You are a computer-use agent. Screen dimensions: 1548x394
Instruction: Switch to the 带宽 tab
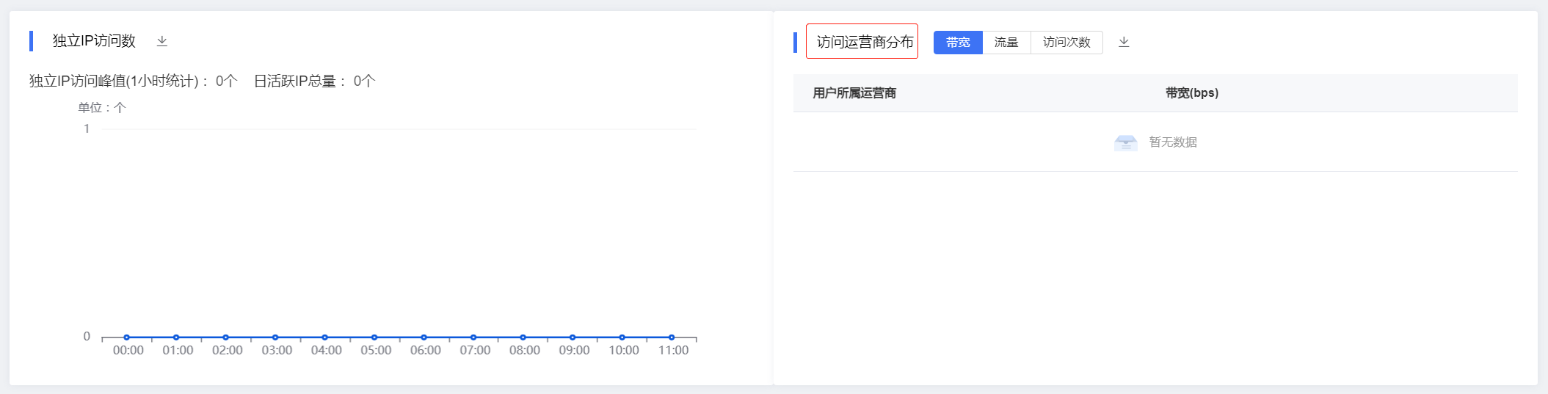click(958, 43)
